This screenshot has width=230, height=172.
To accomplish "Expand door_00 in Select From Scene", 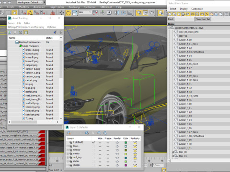I will click(173, 152).
